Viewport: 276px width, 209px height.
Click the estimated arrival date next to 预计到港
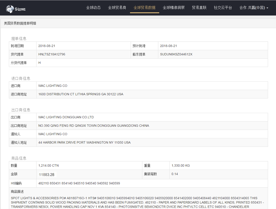coord(168,46)
